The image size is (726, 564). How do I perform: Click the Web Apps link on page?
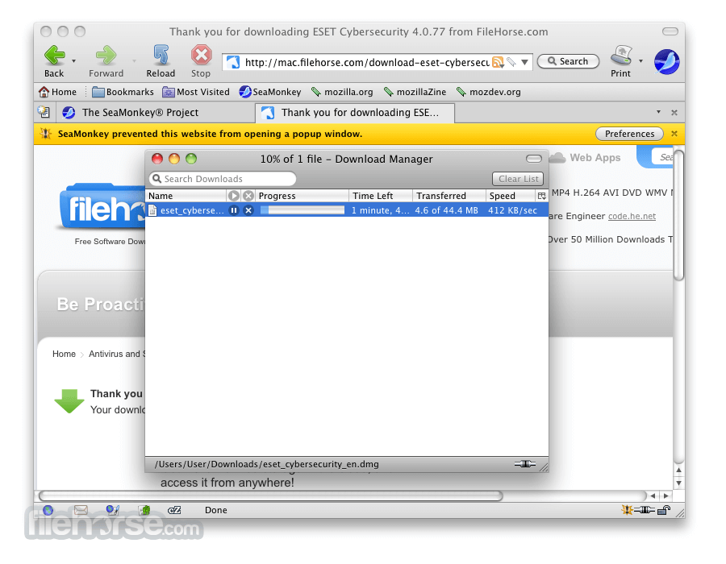pos(595,158)
